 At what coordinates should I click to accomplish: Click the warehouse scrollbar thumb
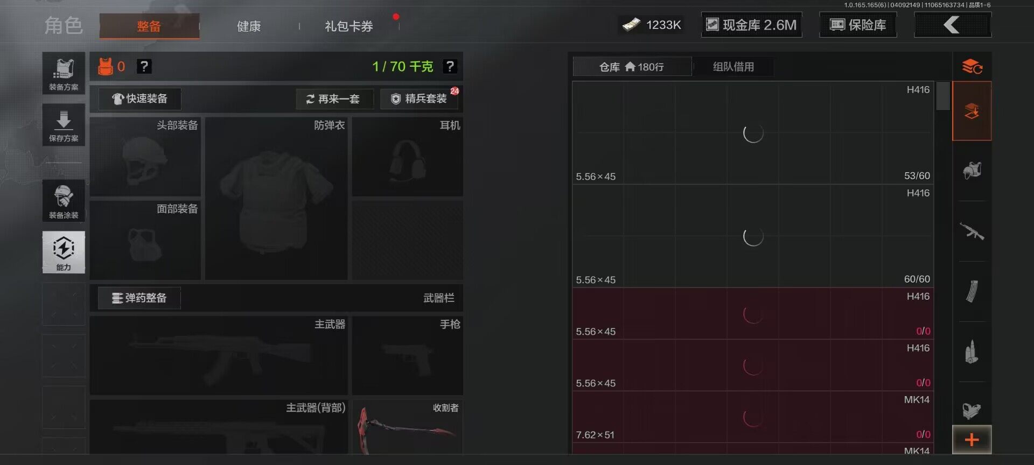coord(942,96)
